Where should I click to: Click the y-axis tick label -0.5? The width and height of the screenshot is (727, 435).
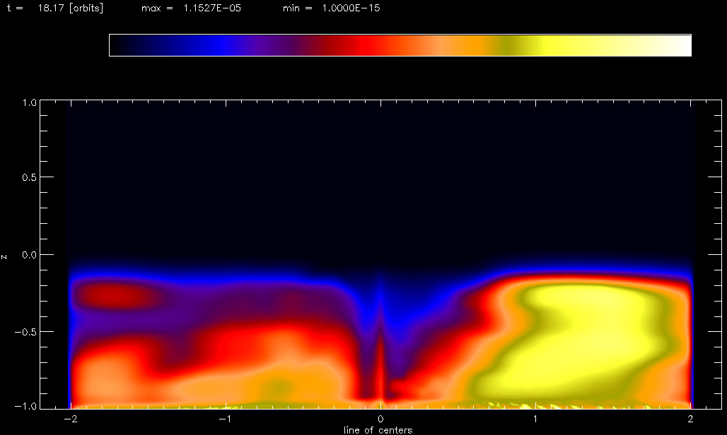26,332
